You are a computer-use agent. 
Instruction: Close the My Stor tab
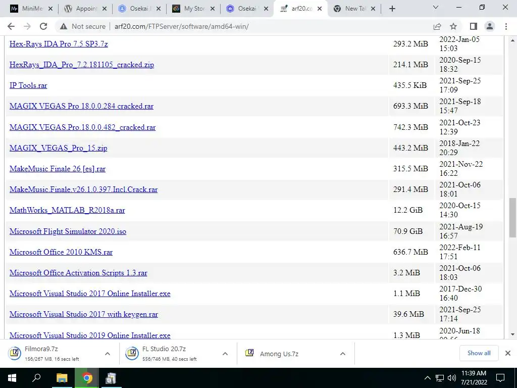point(213,9)
